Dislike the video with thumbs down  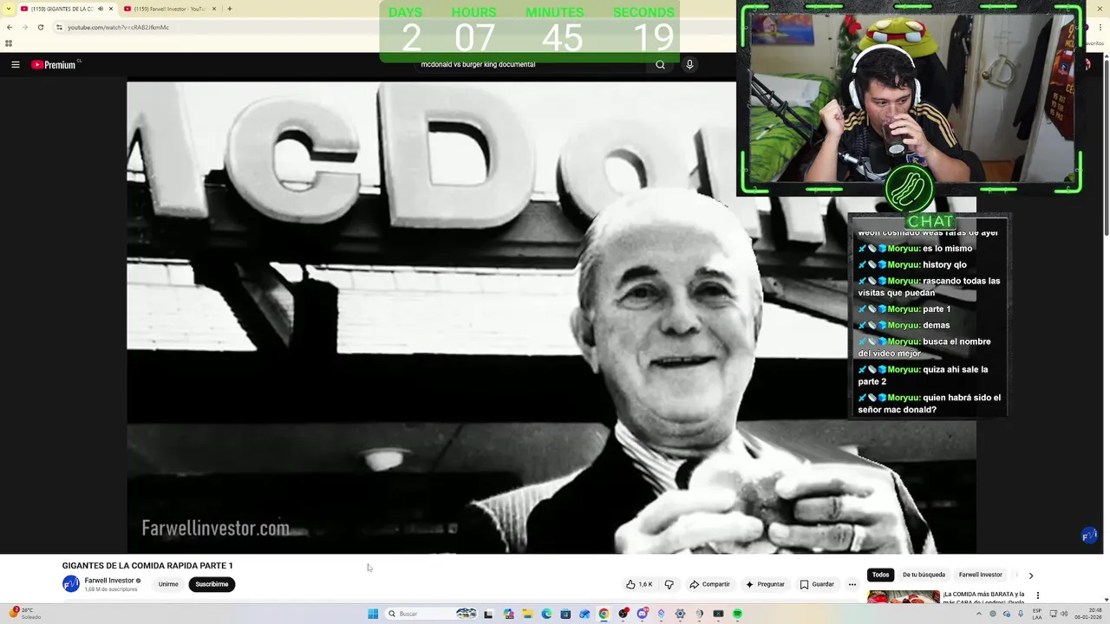pos(669,584)
